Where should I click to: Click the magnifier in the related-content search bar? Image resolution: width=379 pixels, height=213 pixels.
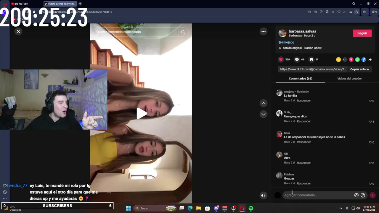183,32
